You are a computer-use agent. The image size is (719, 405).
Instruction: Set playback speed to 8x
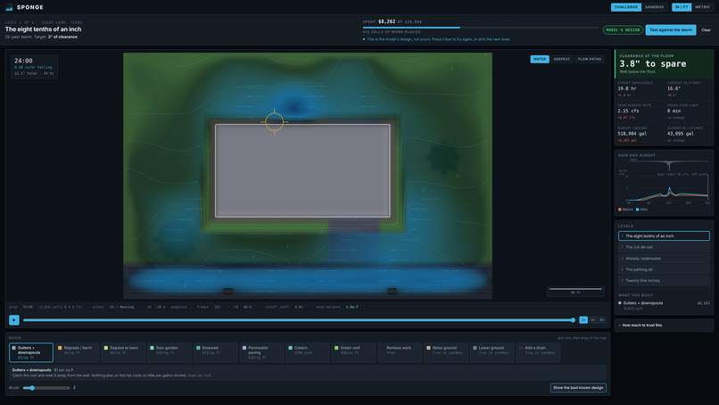(x=602, y=319)
